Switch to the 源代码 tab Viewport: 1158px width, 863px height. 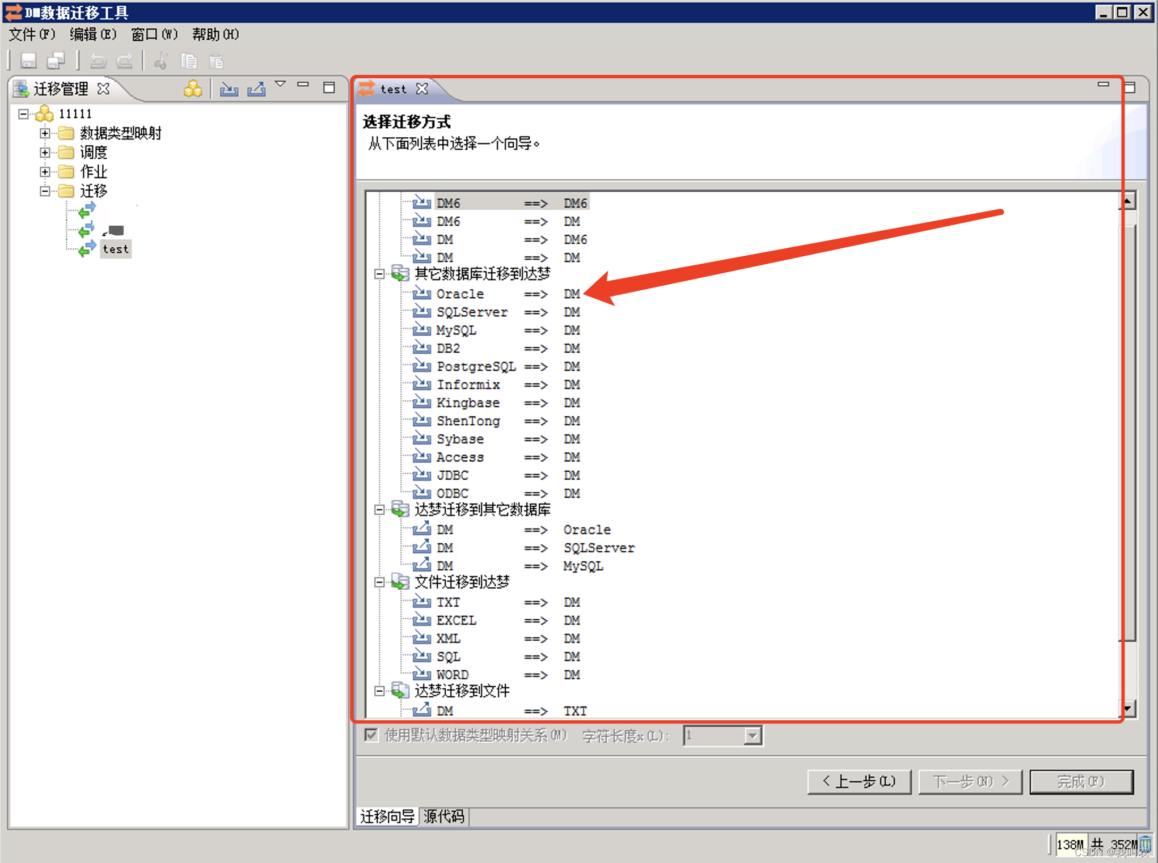click(444, 817)
